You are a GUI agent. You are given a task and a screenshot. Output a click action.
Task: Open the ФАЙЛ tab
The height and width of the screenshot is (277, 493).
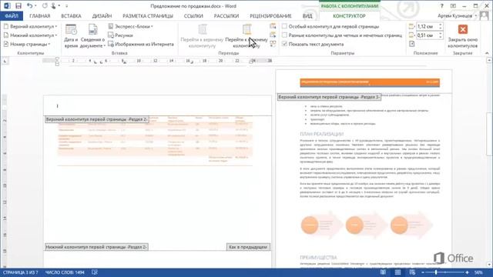(12, 15)
